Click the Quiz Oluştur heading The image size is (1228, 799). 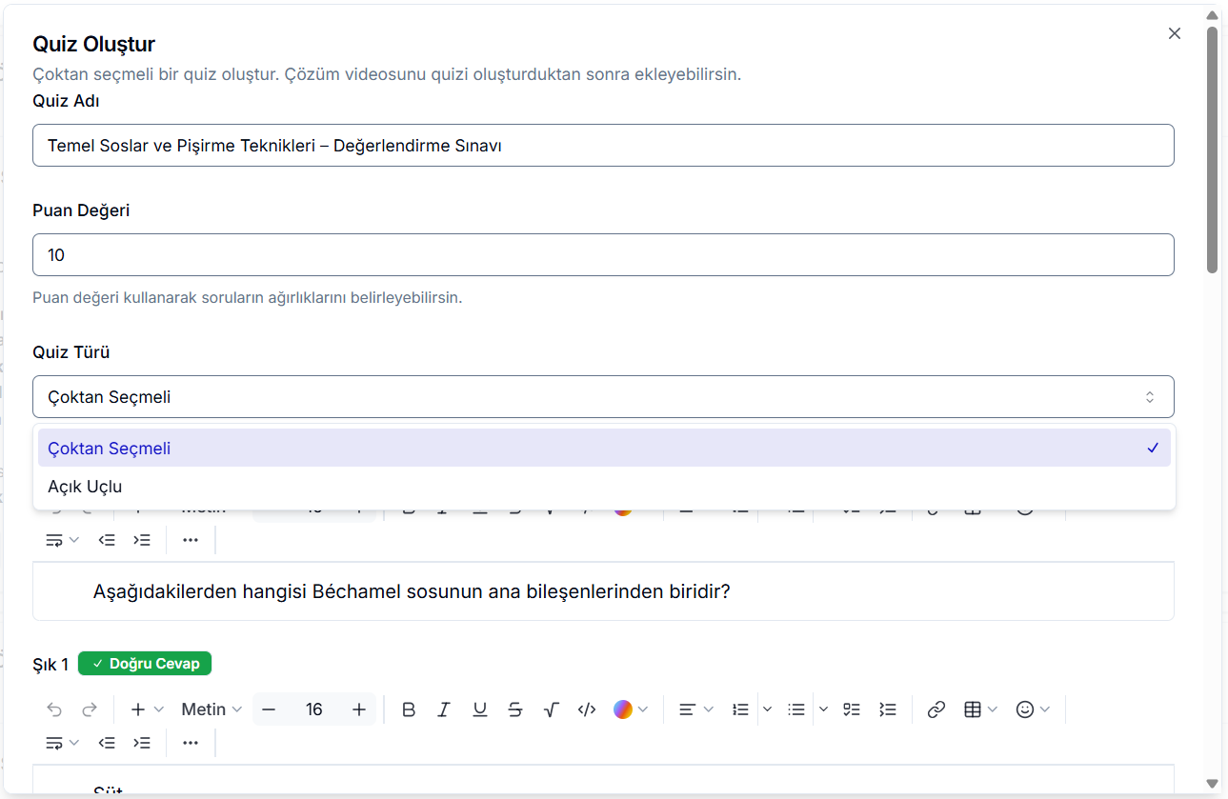click(94, 44)
